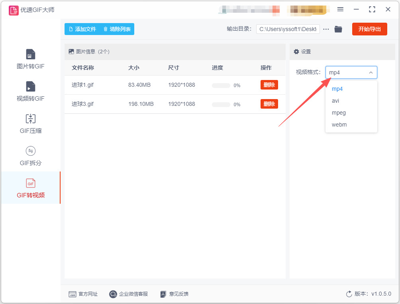Image resolution: width=400 pixels, height=304 pixels.
Task: Click the 清除列表 button
Action: [117, 29]
